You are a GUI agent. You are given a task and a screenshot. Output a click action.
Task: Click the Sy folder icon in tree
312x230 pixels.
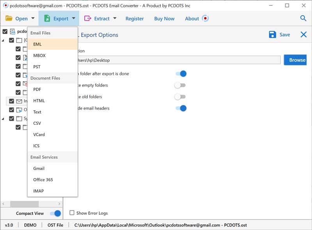tap(19, 119)
